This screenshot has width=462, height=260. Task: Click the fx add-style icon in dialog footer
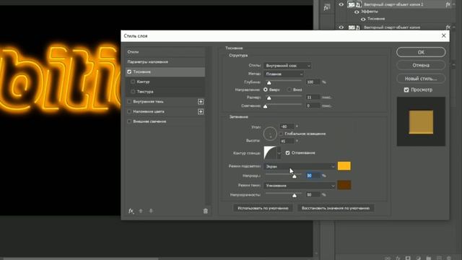(131, 211)
